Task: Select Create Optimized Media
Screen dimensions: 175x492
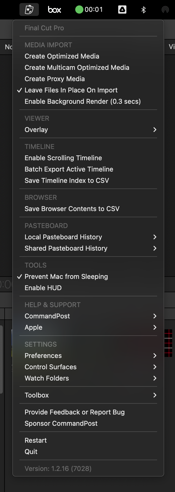Action: 88,56
